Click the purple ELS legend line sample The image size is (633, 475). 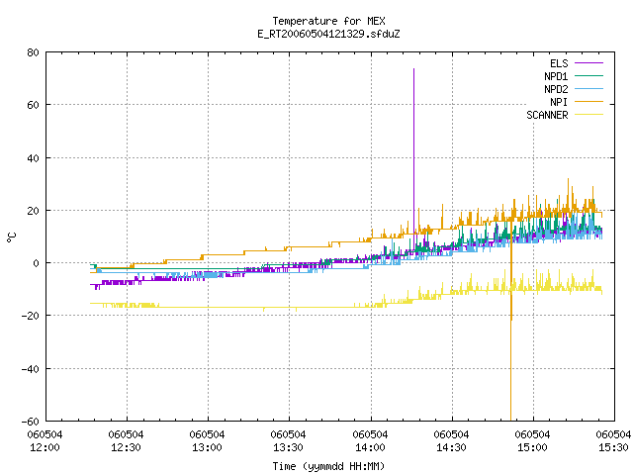(588, 63)
